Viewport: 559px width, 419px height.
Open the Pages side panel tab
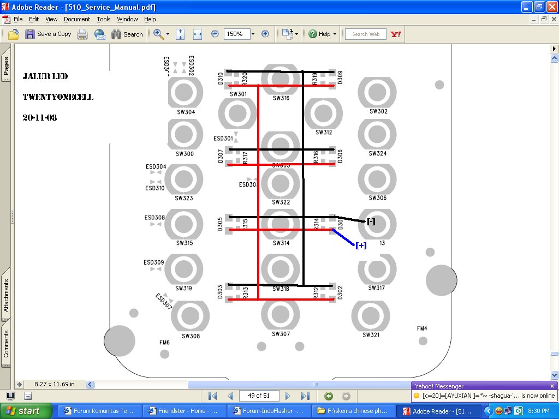(6, 66)
